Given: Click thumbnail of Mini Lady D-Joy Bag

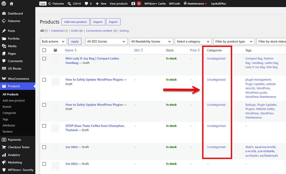Looking at the screenshot, I should [x=55, y=60].
